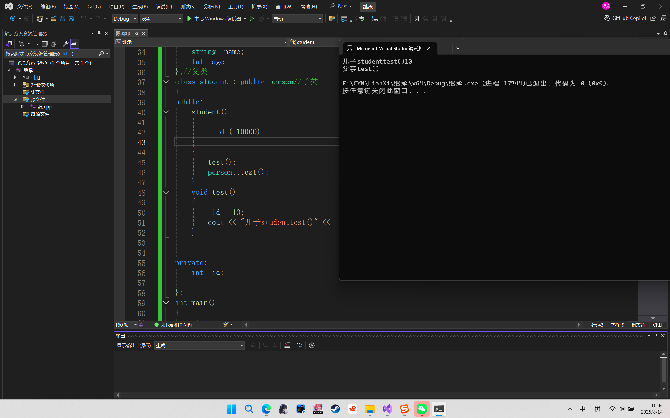Click Clear All icon in Output panel
The image size is (670, 418).
tap(287, 345)
